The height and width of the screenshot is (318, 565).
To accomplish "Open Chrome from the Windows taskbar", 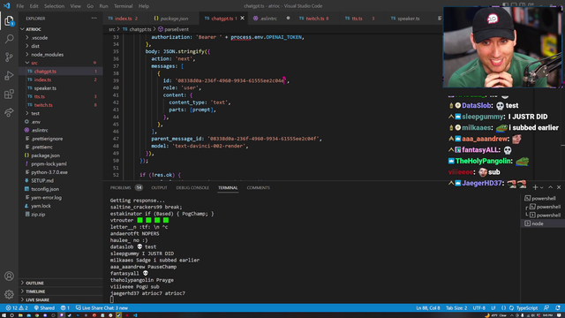I will tap(37, 315).
